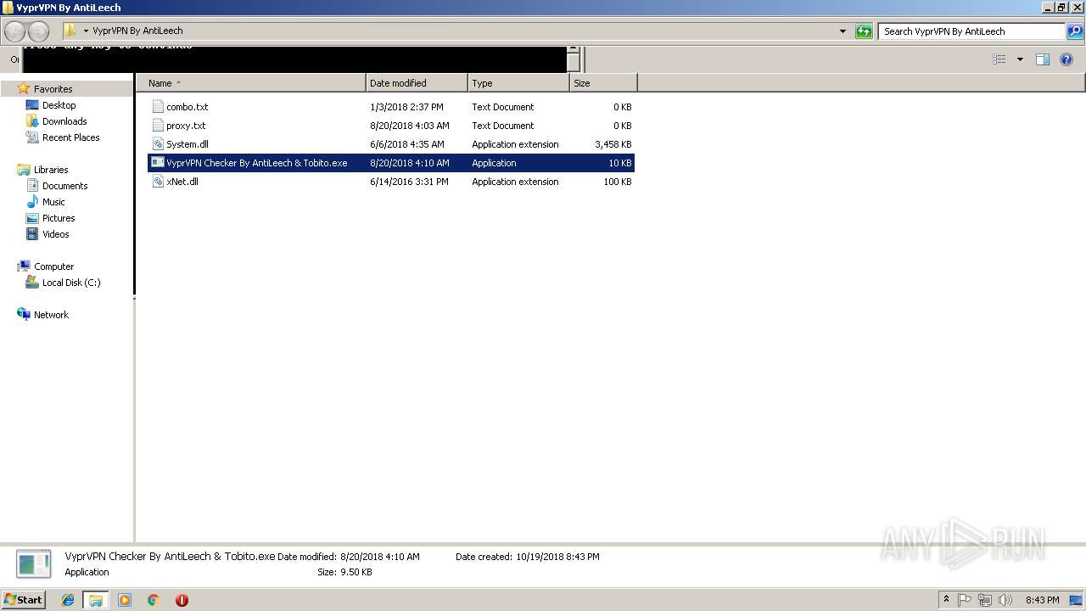Viewport: 1086px width, 611px height.
Task: Click the search magnifier icon
Action: (1074, 31)
